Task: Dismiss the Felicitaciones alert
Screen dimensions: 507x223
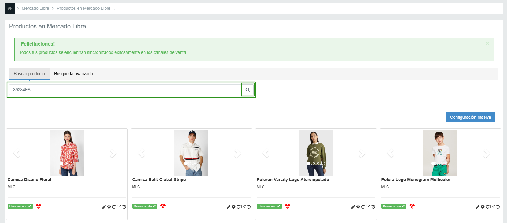Action: pos(487,43)
